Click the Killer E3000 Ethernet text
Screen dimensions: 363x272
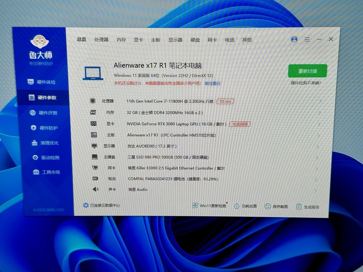click(176, 168)
